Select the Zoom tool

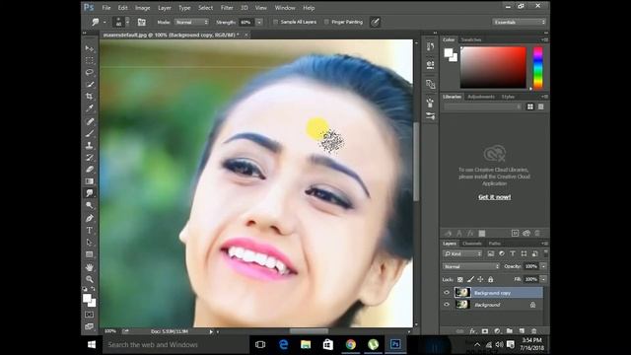click(x=90, y=279)
